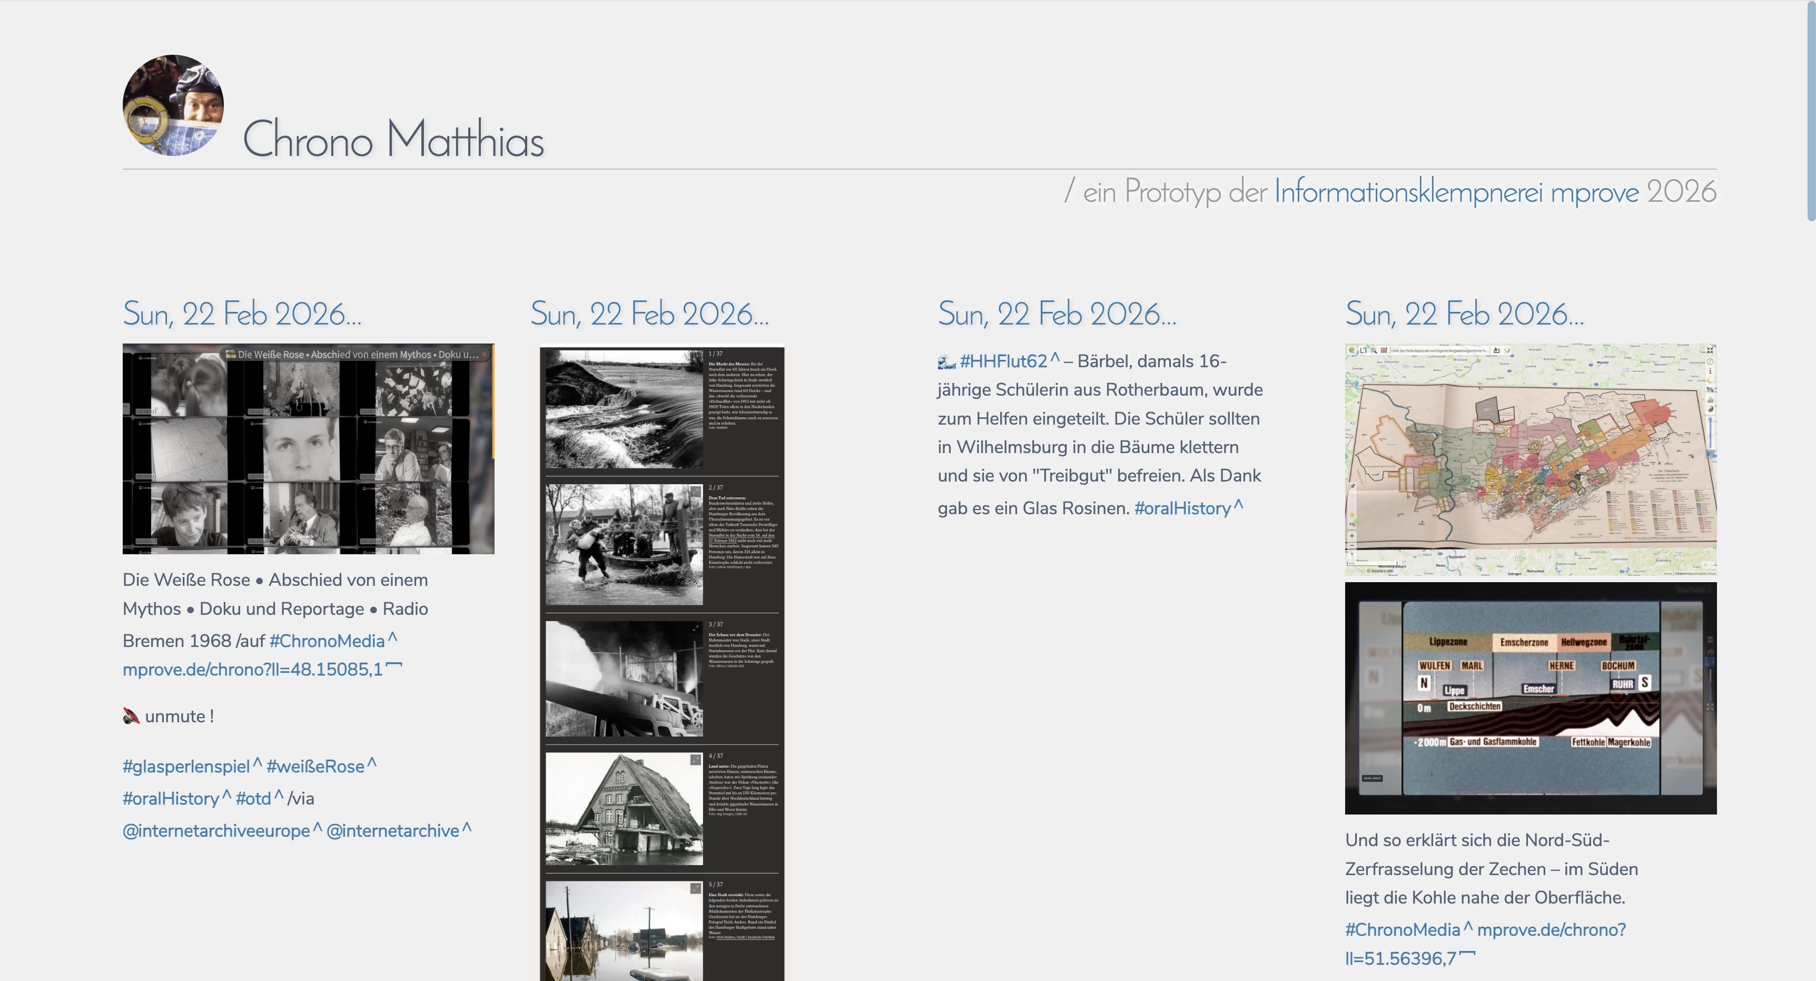Open the Informationsklempnerei mprove link
Image resolution: width=1816 pixels, height=981 pixels.
coord(1456,191)
